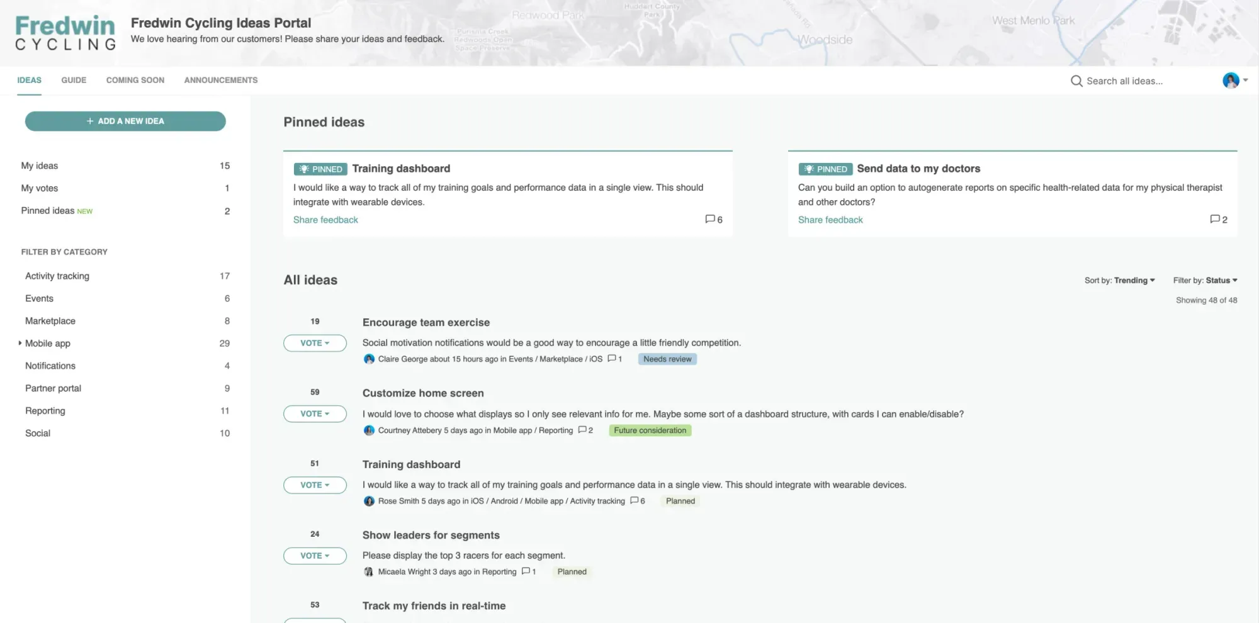Screen dimensions: 1259x623
Task: Click the ADD A NEW IDEA button
Action: (125, 121)
